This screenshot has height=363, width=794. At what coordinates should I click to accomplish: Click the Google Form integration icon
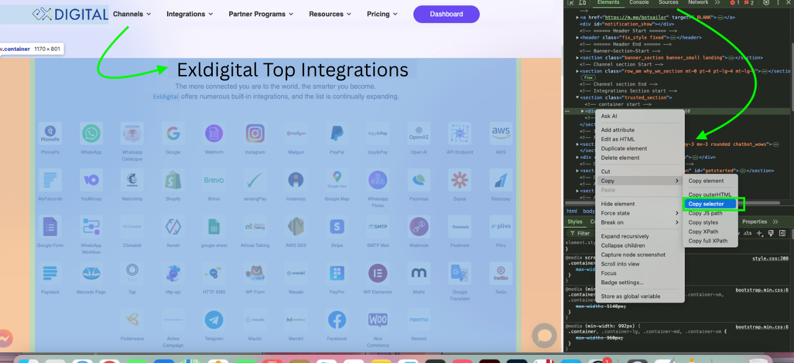tap(50, 226)
